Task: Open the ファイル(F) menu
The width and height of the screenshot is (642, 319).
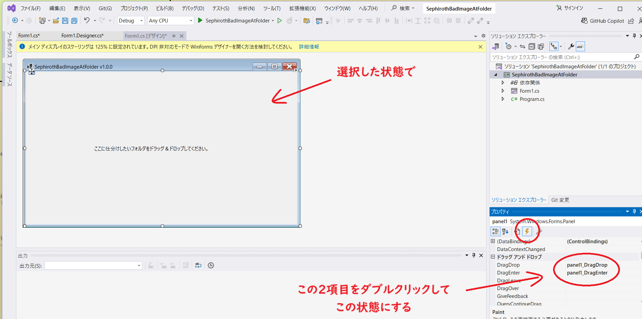Action: 31,8
